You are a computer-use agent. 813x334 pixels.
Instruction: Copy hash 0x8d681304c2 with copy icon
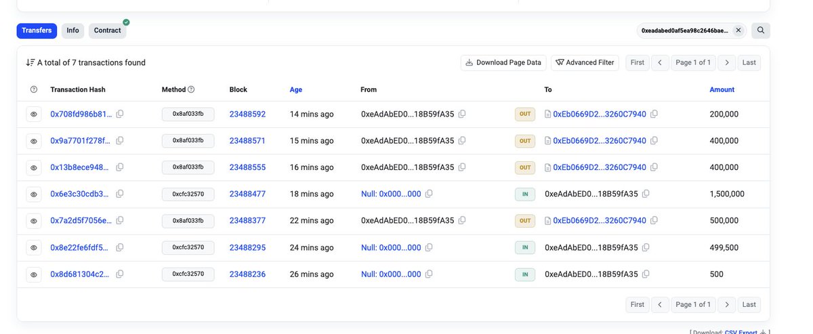[x=120, y=274]
